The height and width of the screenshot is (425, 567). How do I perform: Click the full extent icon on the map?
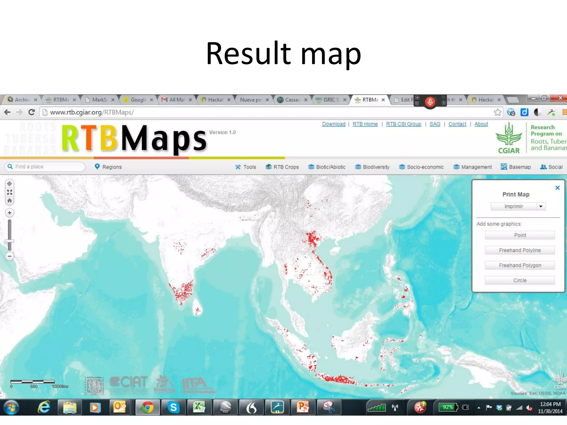[9, 192]
